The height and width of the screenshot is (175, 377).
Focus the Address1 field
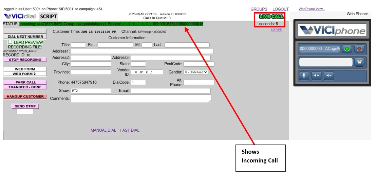(x=142, y=51)
